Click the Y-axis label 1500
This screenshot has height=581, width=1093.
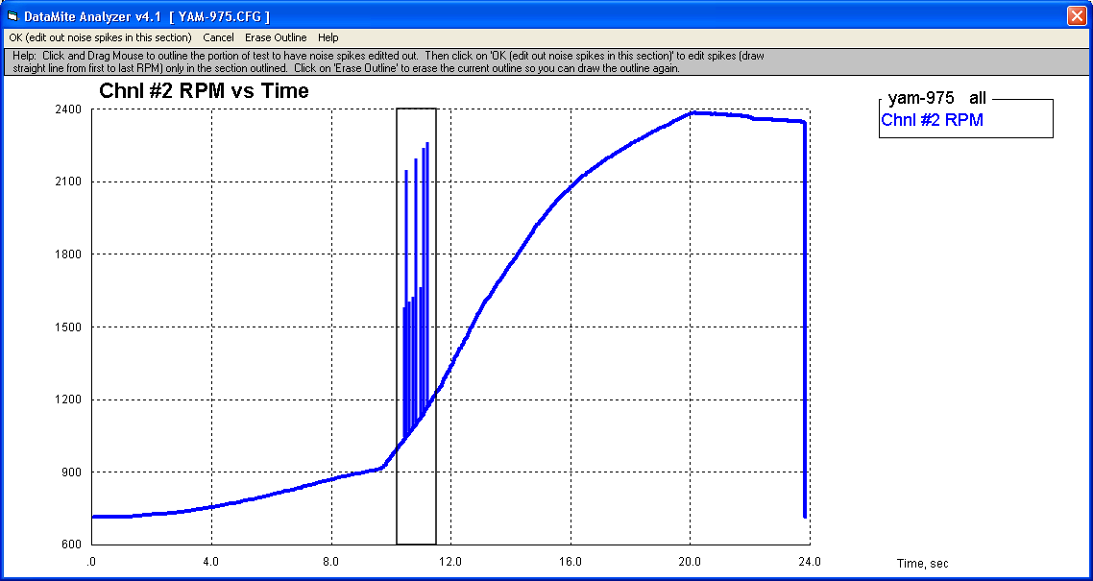tap(68, 327)
